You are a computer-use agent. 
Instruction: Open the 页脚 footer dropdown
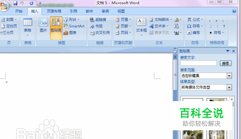[x=123, y=26]
